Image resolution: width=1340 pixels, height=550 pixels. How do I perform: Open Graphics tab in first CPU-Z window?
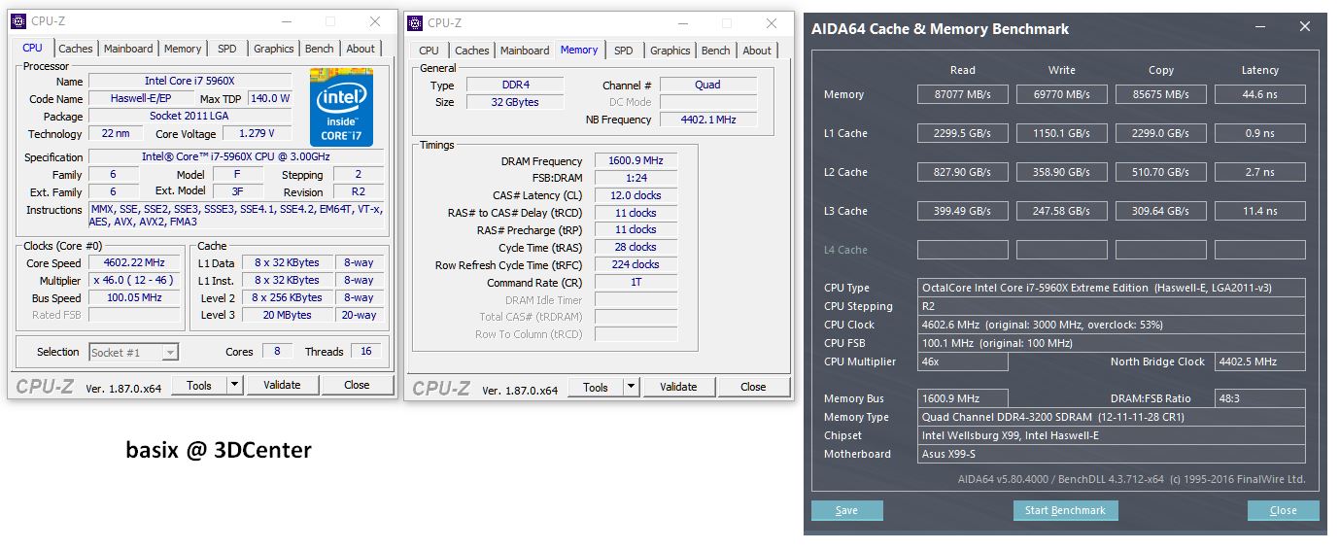click(x=274, y=49)
